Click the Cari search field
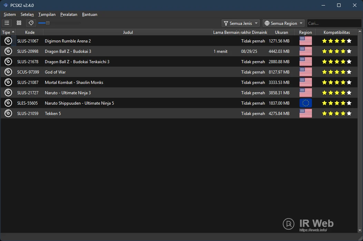 point(334,23)
